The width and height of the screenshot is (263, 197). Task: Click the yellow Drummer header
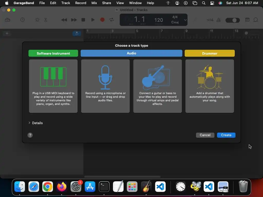click(x=210, y=53)
